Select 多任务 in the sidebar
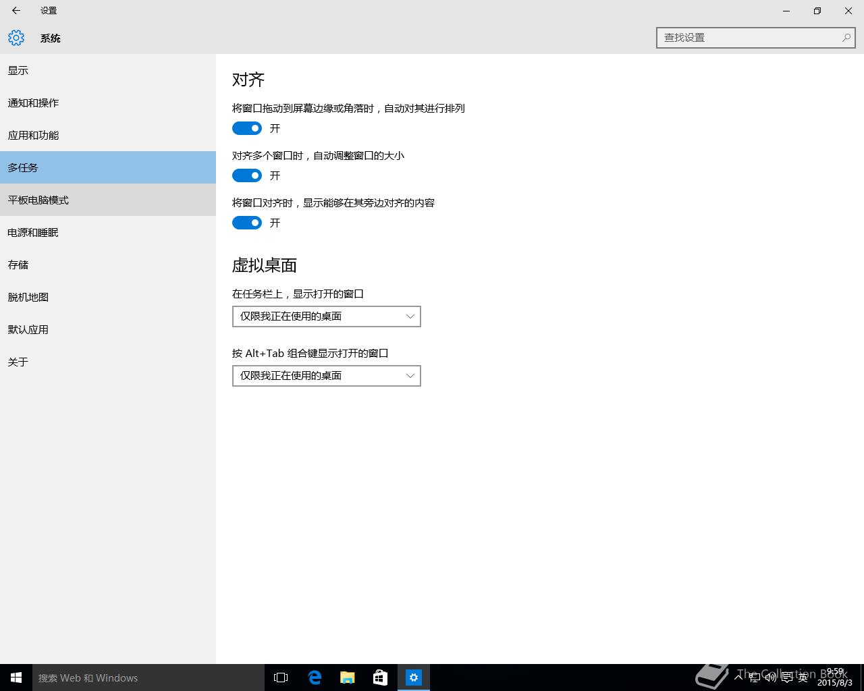 [108, 167]
